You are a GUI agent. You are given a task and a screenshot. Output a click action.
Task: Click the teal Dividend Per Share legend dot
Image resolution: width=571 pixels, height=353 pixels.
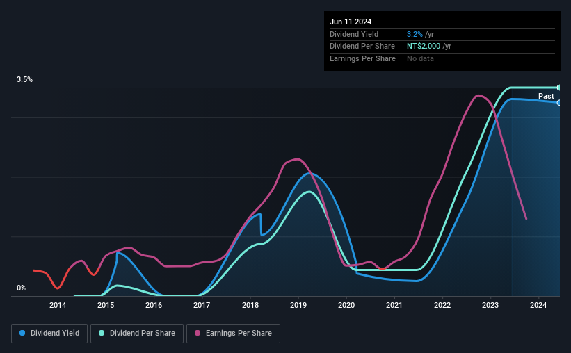click(x=102, y=333)
